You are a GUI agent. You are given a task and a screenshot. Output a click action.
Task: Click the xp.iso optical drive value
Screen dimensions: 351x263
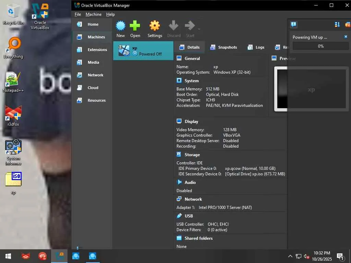(x=255, y=174)
